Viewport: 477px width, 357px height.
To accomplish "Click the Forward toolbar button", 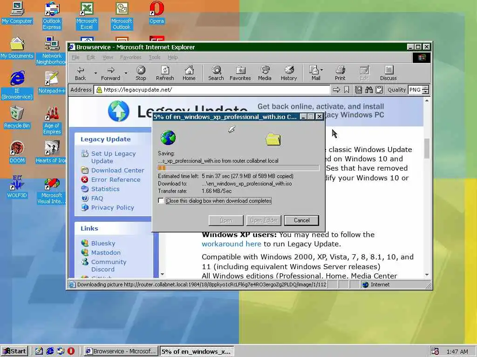I will pyautogui.click(x=110, y=73).
